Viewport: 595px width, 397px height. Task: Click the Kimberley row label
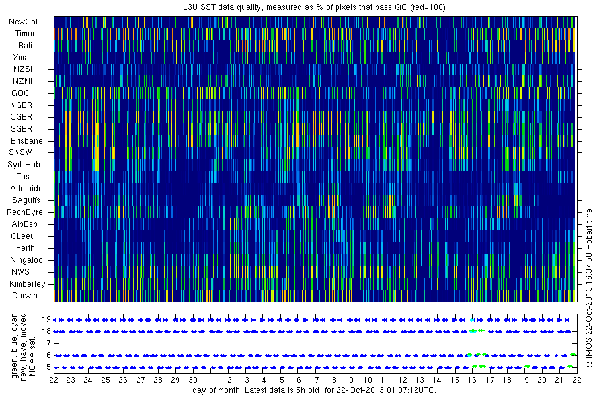(27, 283)
